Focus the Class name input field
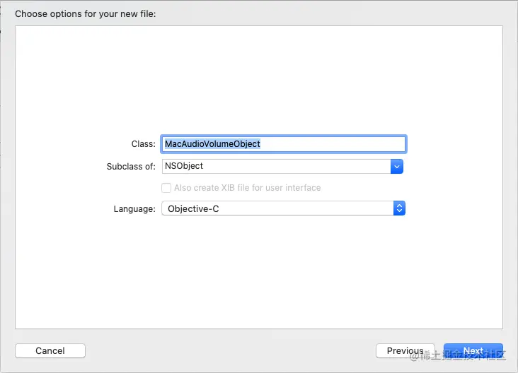 [x=284, y=144]
